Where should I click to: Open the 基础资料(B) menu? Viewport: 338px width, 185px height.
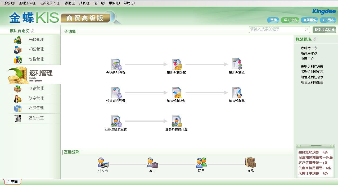[x=27, y=3]
